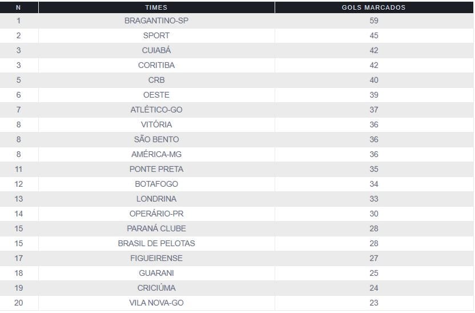Open the PONTE PRETA team entry
The image size is (475, 313).
click(x=156, y=169)
